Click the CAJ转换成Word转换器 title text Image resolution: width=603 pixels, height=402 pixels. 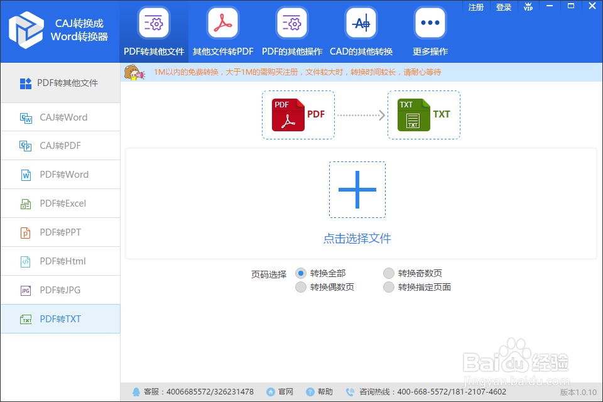point(79,30)
